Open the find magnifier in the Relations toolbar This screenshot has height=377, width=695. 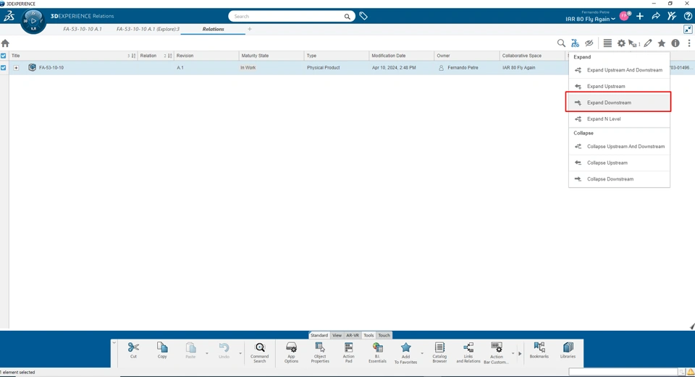(561, 43)
